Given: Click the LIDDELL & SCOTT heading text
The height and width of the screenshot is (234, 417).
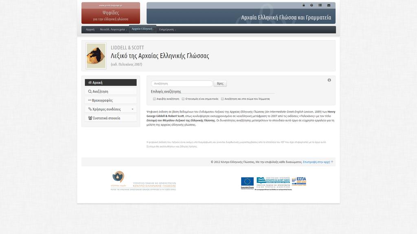Looking at the screenshot, I should coord(127,48).
